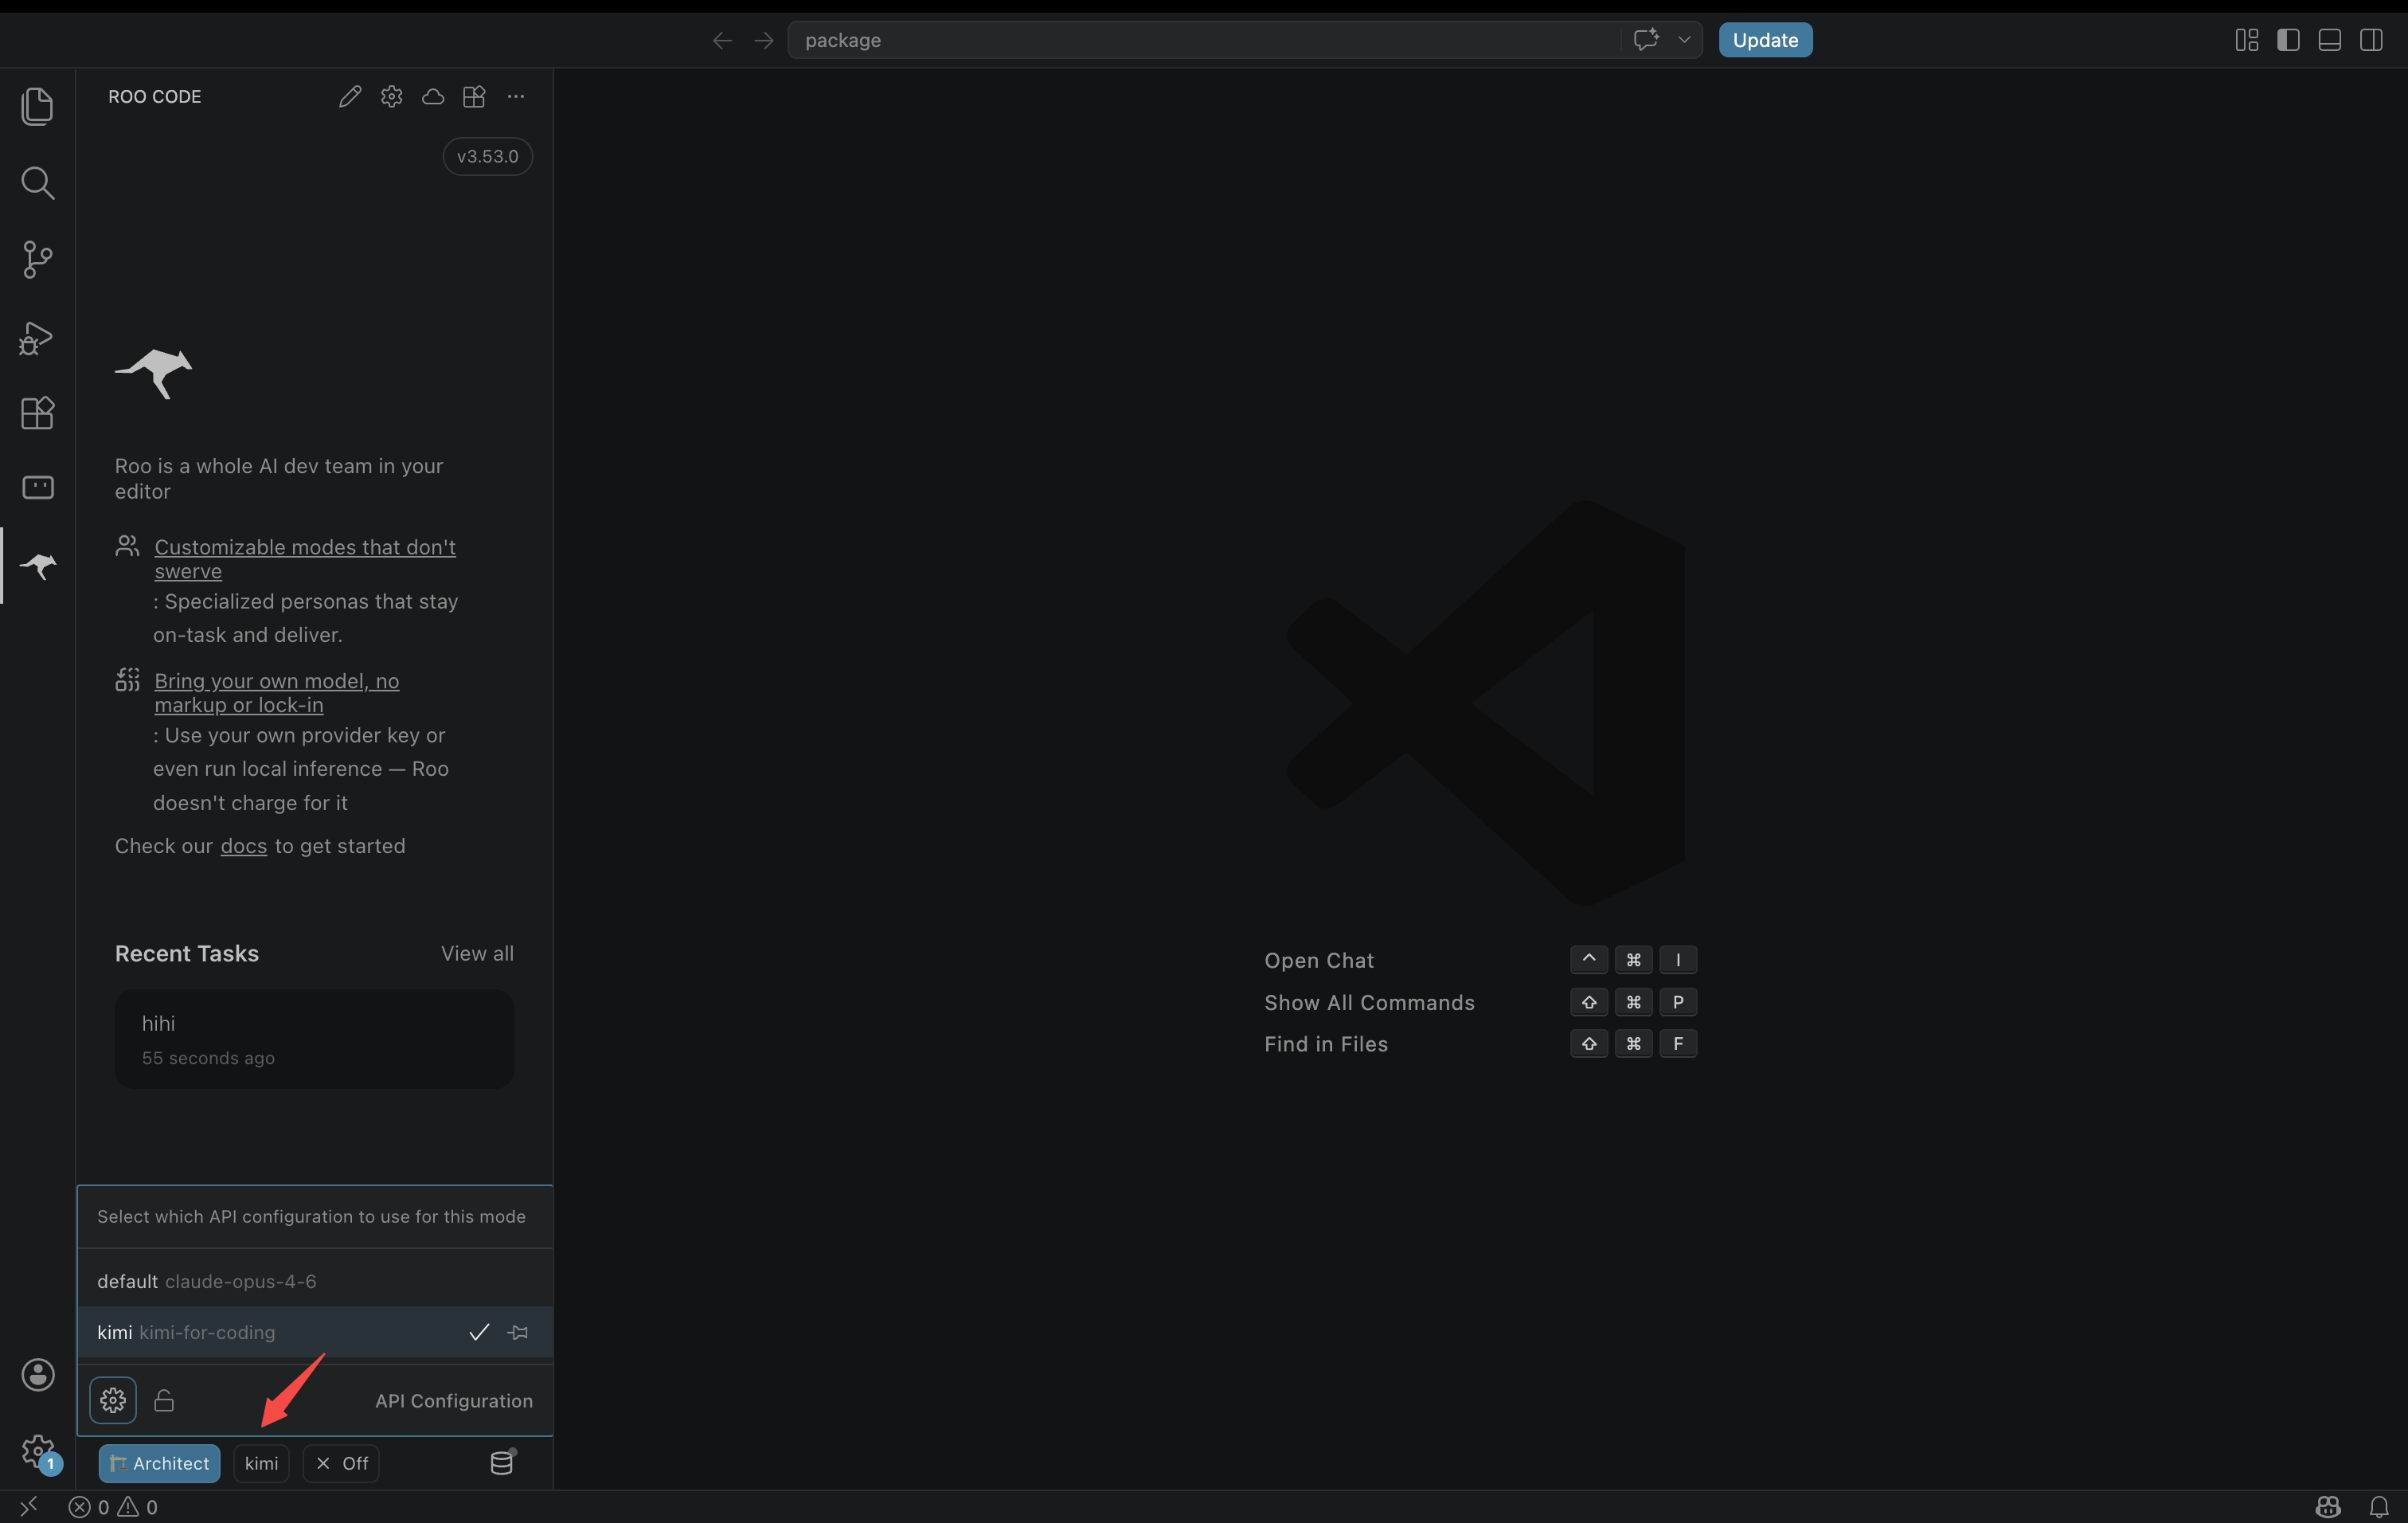The width and height of the screenshot is (2408, 1523).
Task: Open the docs link
Action: tap(244, 847)
